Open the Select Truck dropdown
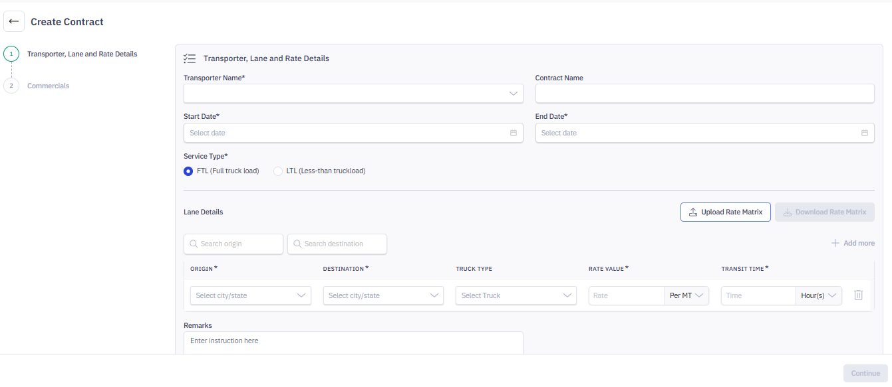 pyautogui.click(x=516, y=295)
